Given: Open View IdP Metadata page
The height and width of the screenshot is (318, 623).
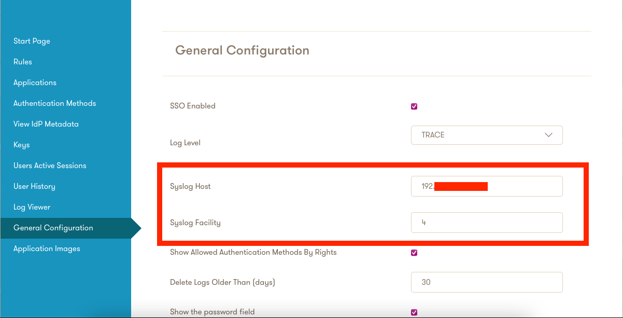Looking at the screenshot, I should pyautogui.click(x=46, y=124).
